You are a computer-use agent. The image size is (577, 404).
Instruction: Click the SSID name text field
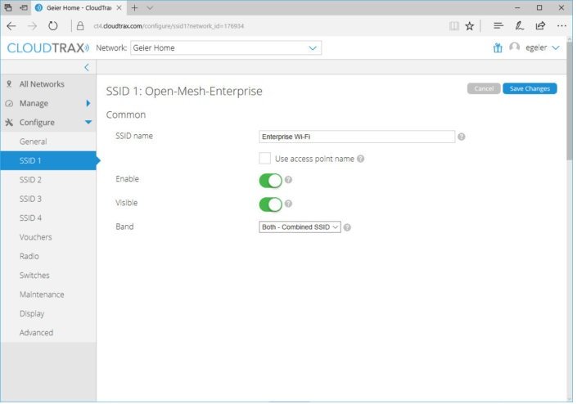[356, 137]
